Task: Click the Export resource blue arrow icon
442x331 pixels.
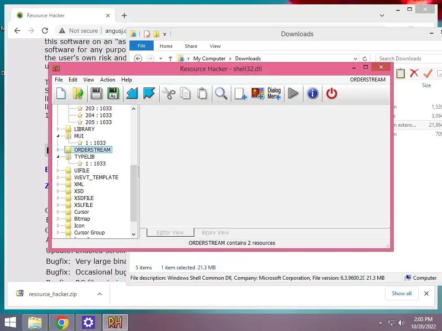Action: pos(149,94)
